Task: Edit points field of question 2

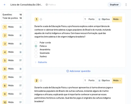Action: (90, 80)
